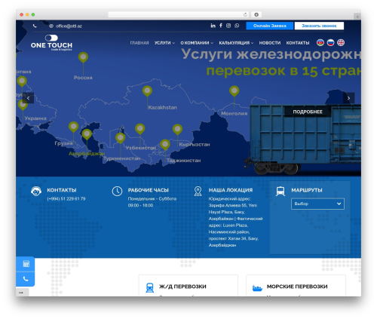Open the WhatsApp icon in header

coord(237,26)
